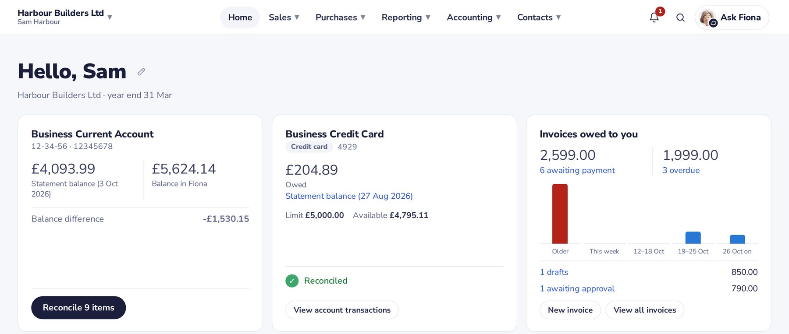Image resolution: width=789 pixels, height=334 pixels.
Task: Click the 2,599.00 invoices total
Action: tap(568, 155)
